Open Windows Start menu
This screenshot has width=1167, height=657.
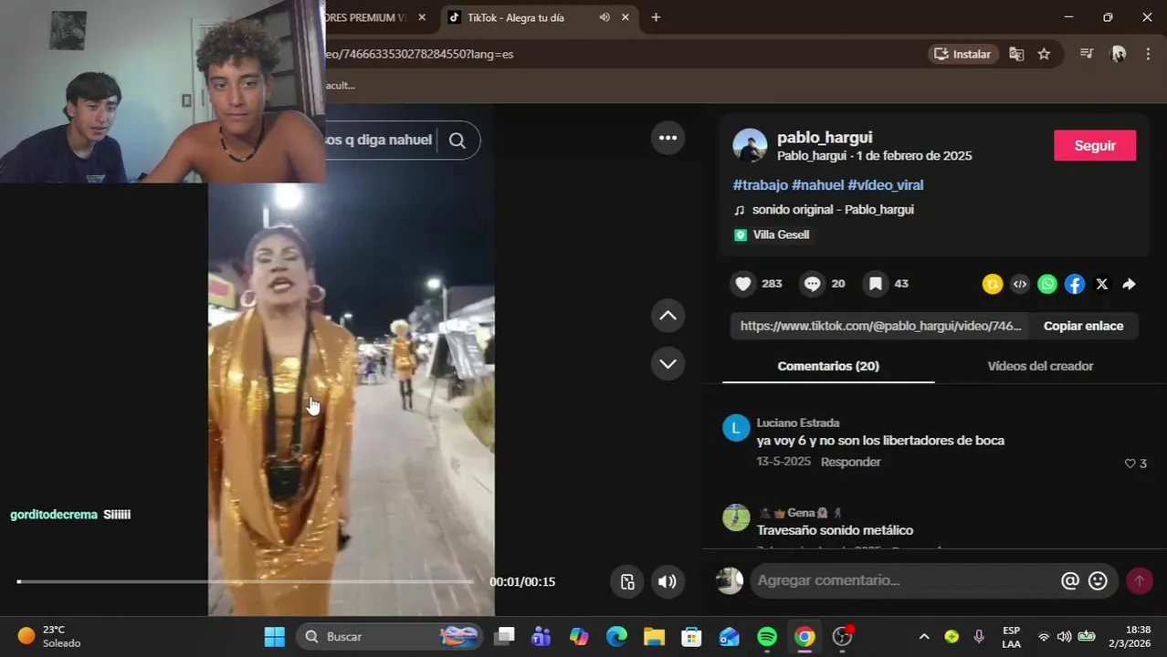274,636
